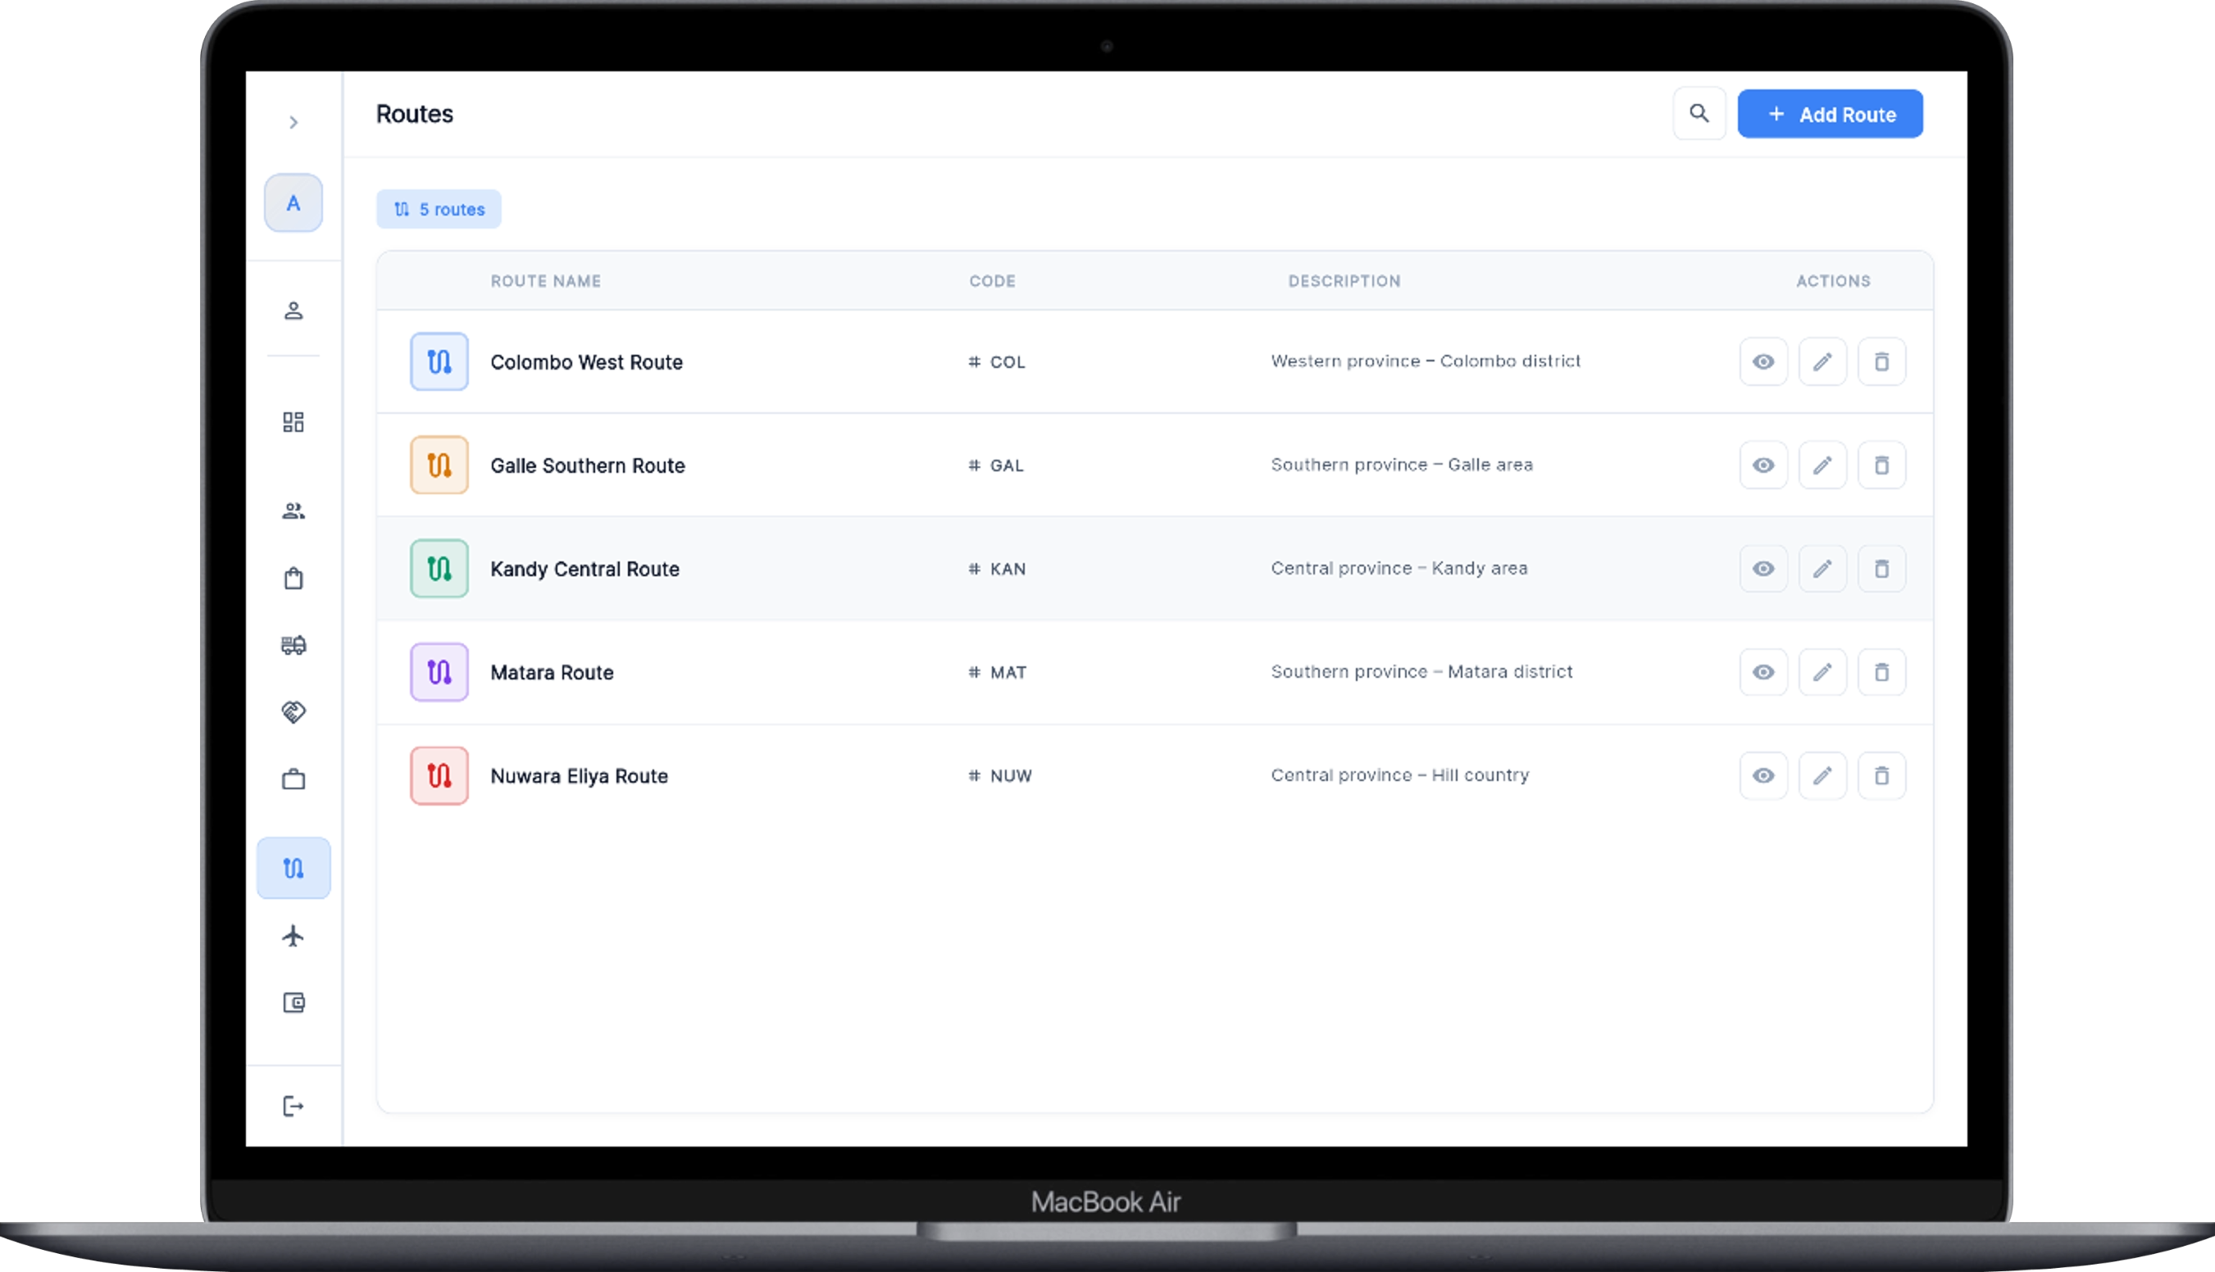Go to the dashboard grid icon

point(293,423)
